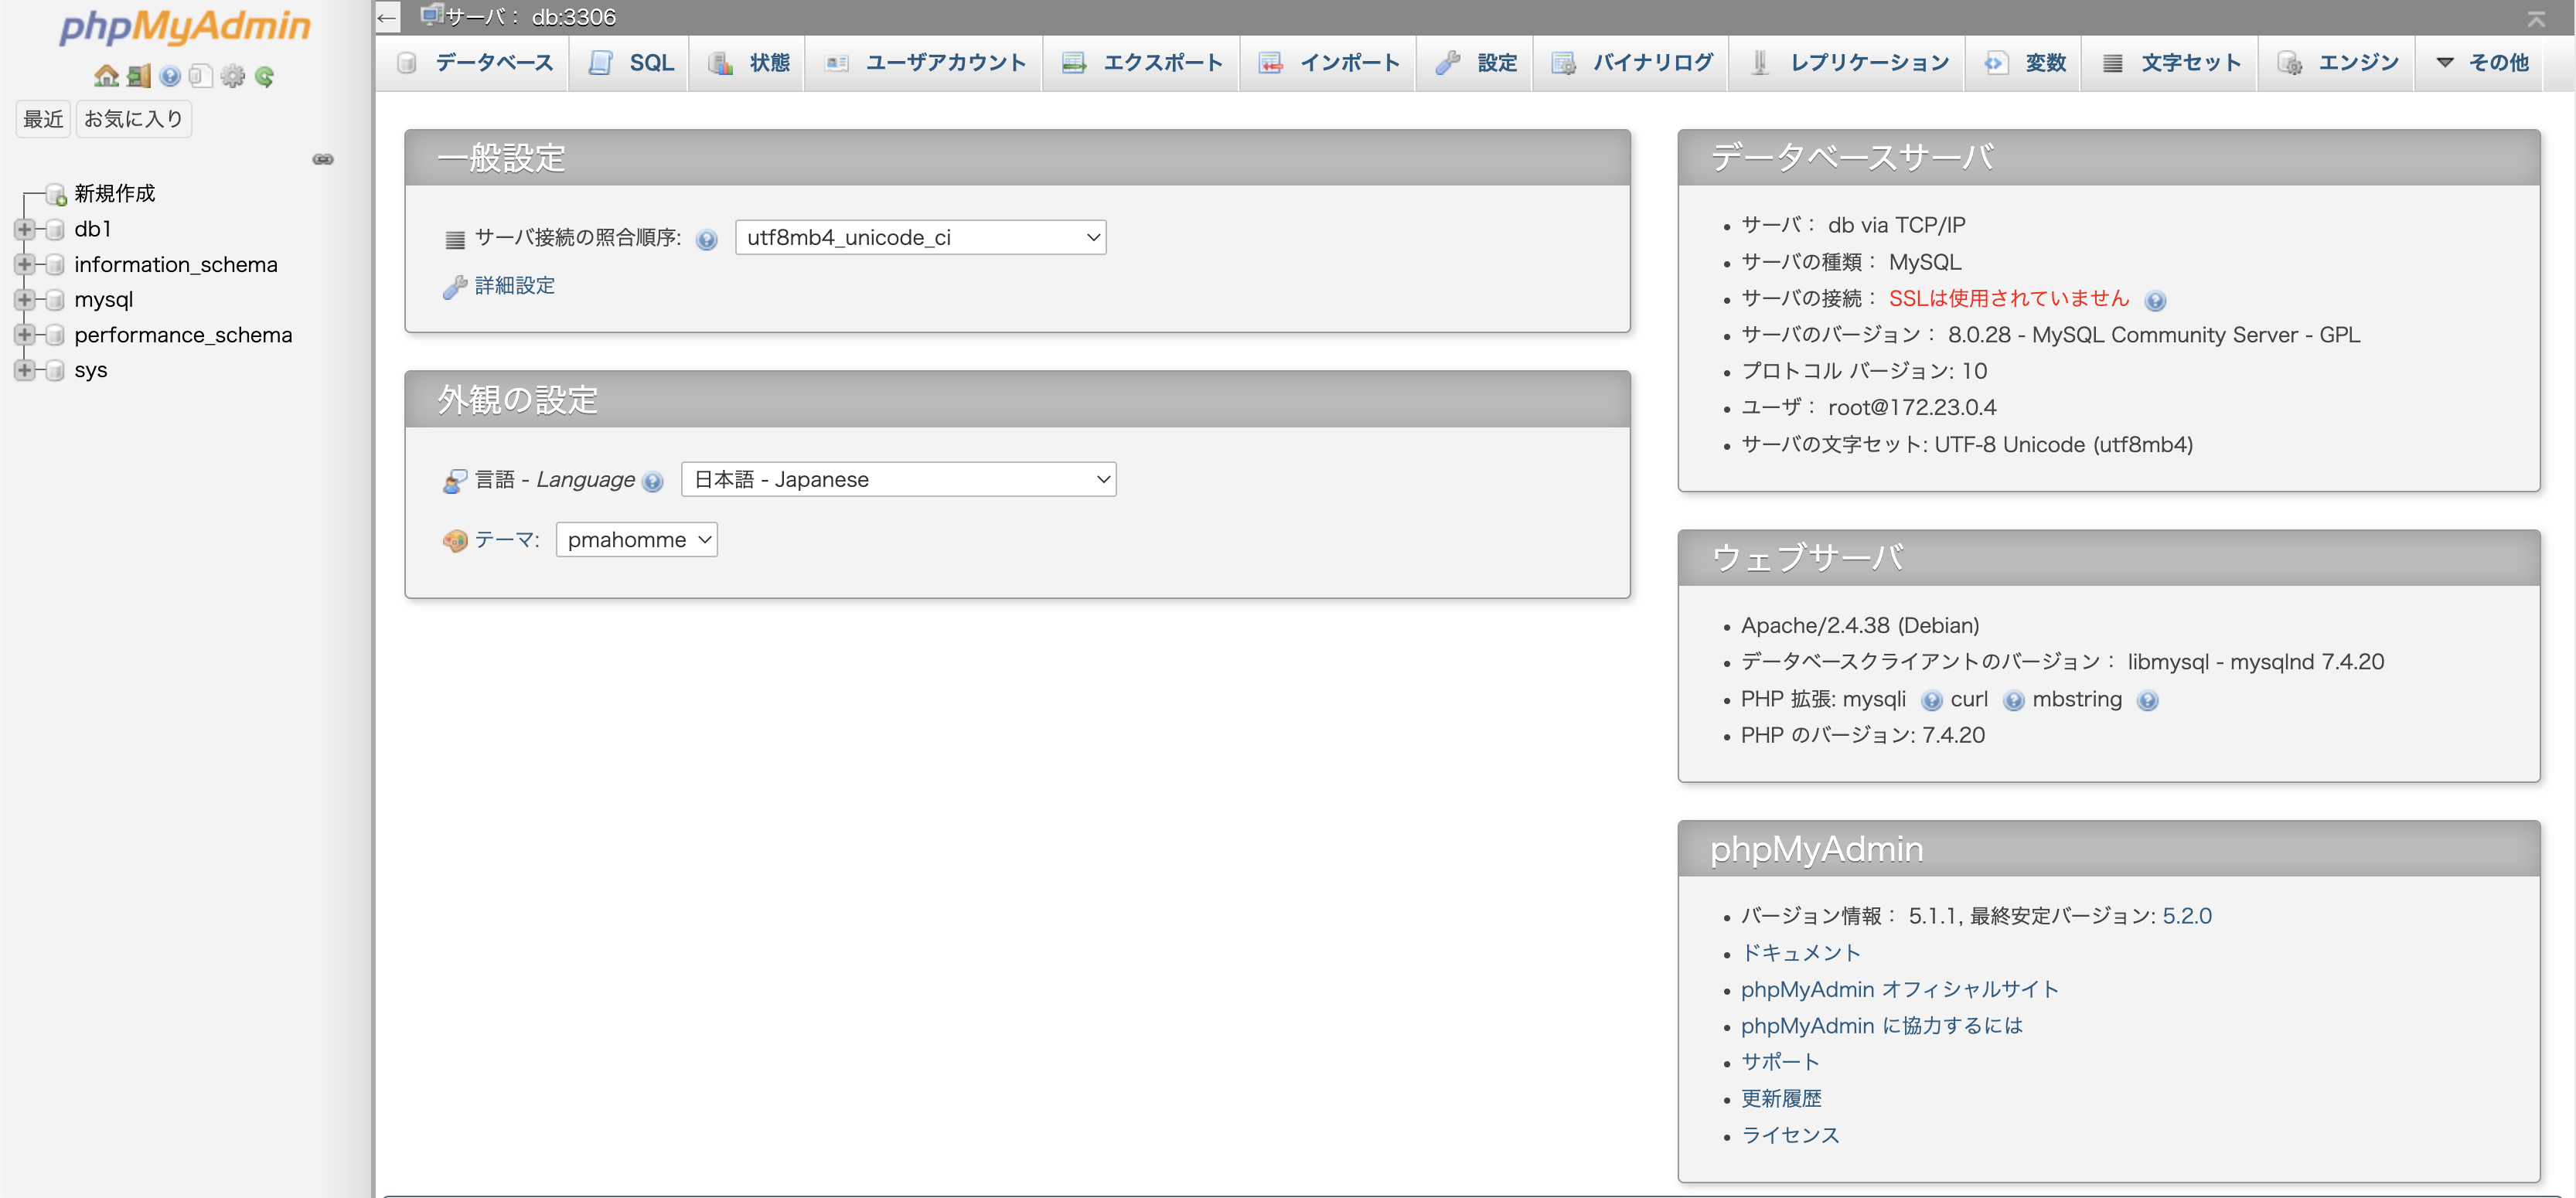Click the Home icon in the sidebar
The width and height of the screenshot is (2576, 1198).
(x=106, y=76)
